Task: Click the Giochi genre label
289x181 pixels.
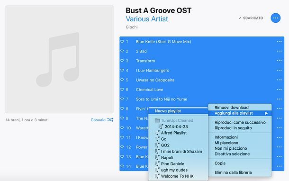Action: click(132, 27)
